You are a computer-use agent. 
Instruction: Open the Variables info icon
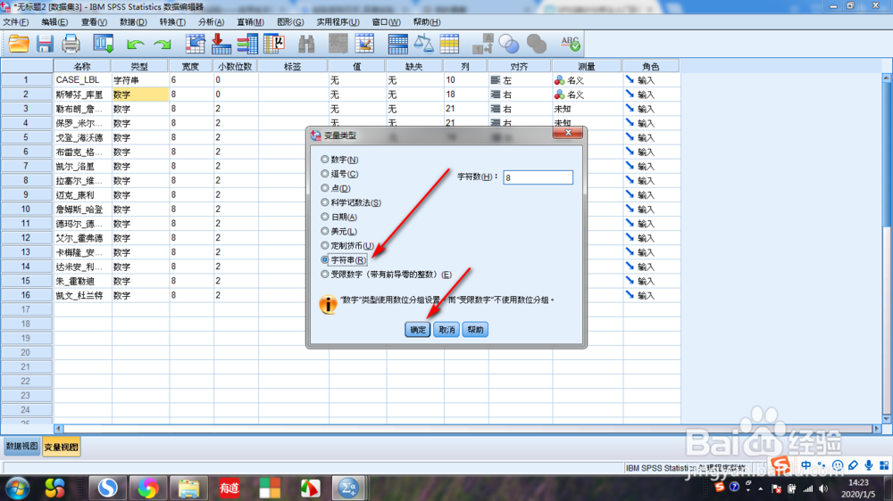pos(247,44)
